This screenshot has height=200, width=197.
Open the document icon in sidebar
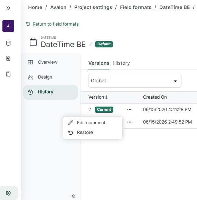(8, 58)
